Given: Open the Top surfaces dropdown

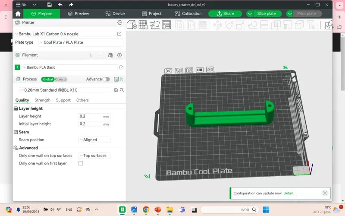Looking at the screenshot, I should coord(94,156).
